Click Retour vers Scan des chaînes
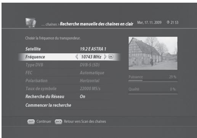Screen dimensions: 197x138 [x=85, y=122]
